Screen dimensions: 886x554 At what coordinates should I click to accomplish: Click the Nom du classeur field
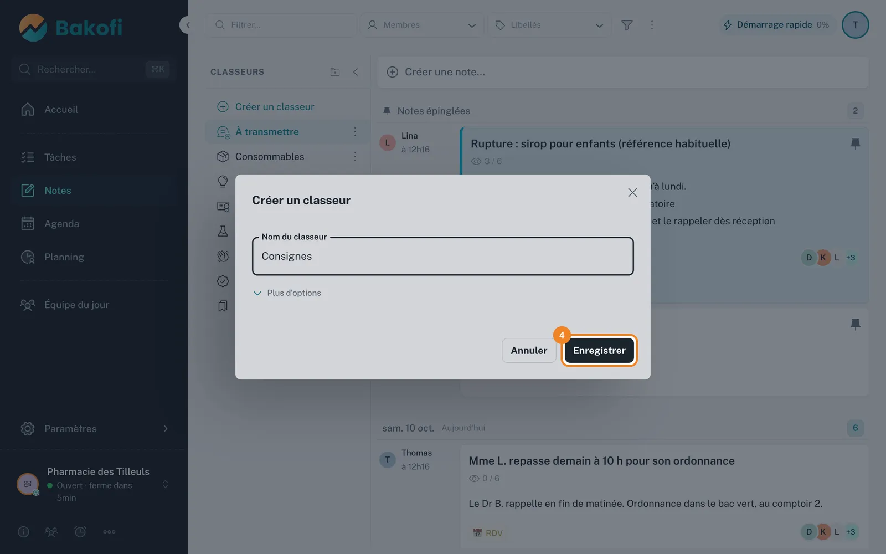click(x=443, y=256)
